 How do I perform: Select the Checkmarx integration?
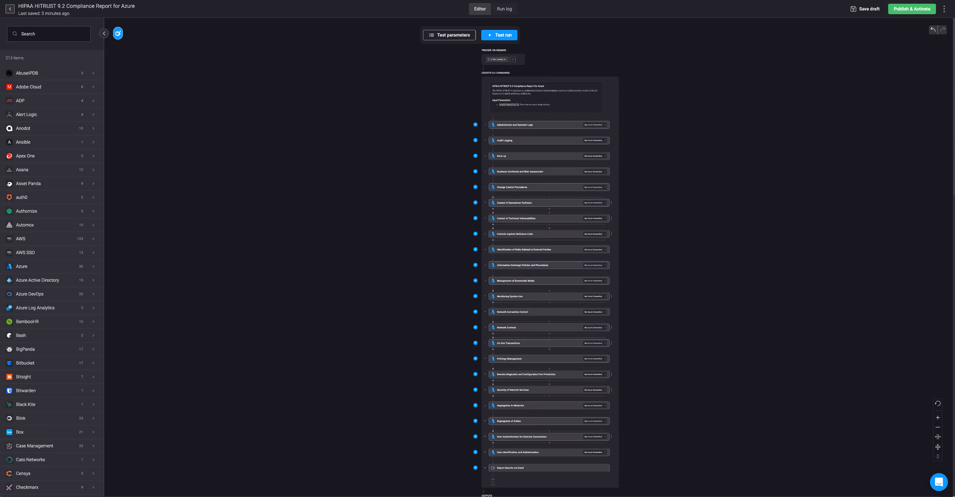(51, 487)
